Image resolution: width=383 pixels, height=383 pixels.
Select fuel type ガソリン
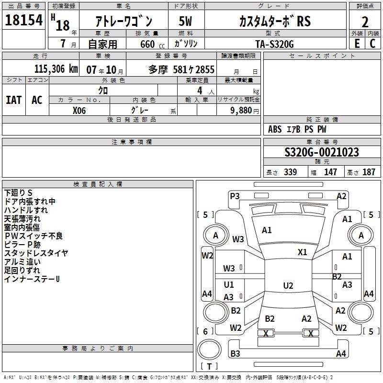186,44
